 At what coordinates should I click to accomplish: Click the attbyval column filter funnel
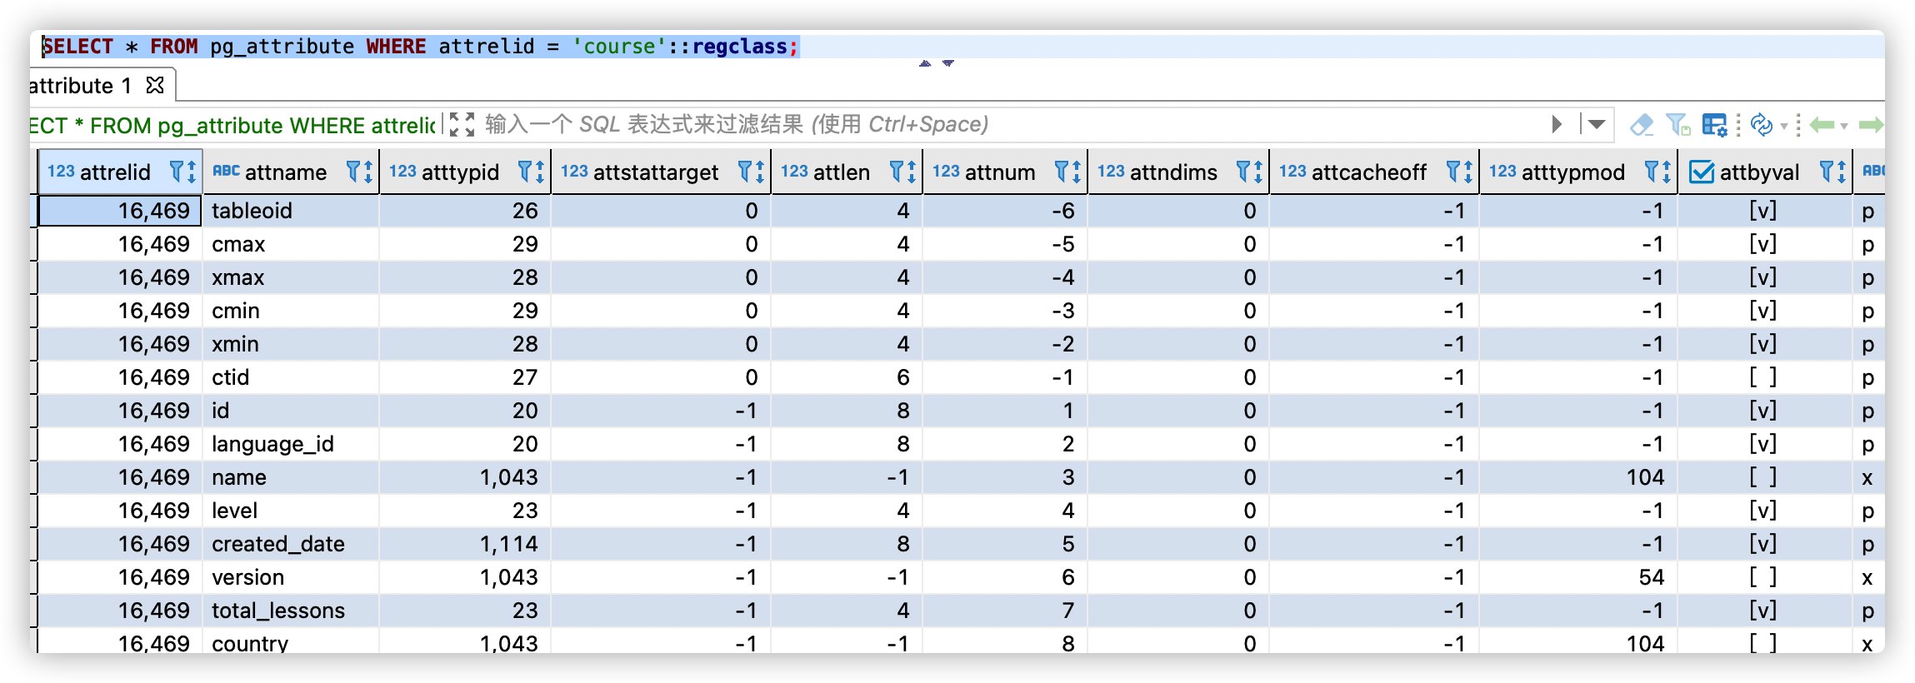pyautogui.click(x=1827, y=172)
